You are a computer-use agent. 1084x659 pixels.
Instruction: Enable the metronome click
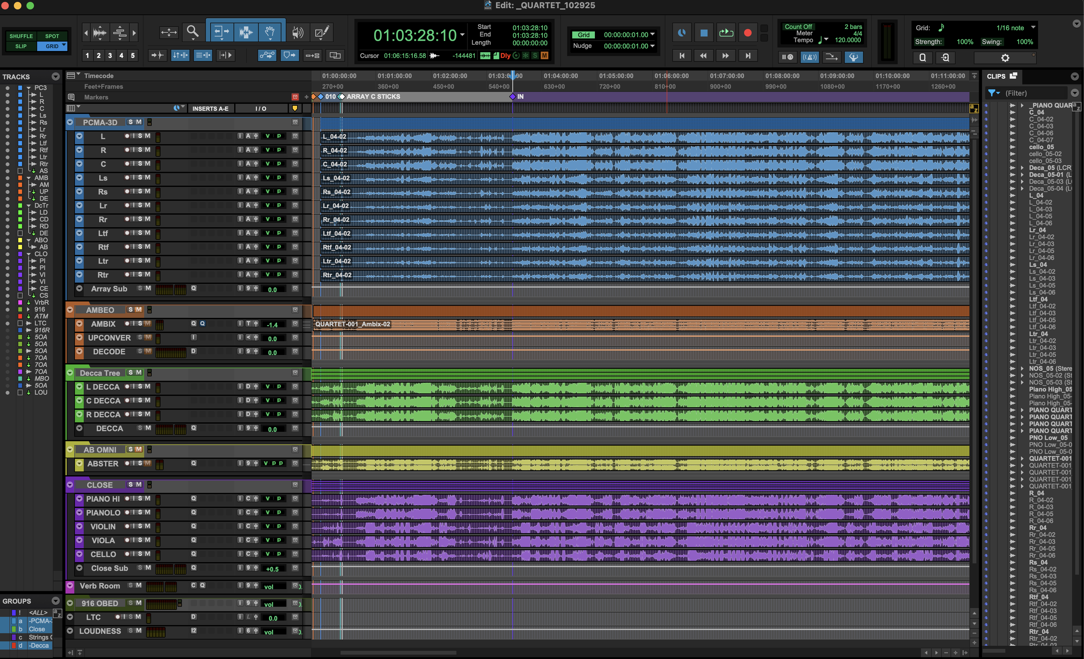[x=810, y=57]
